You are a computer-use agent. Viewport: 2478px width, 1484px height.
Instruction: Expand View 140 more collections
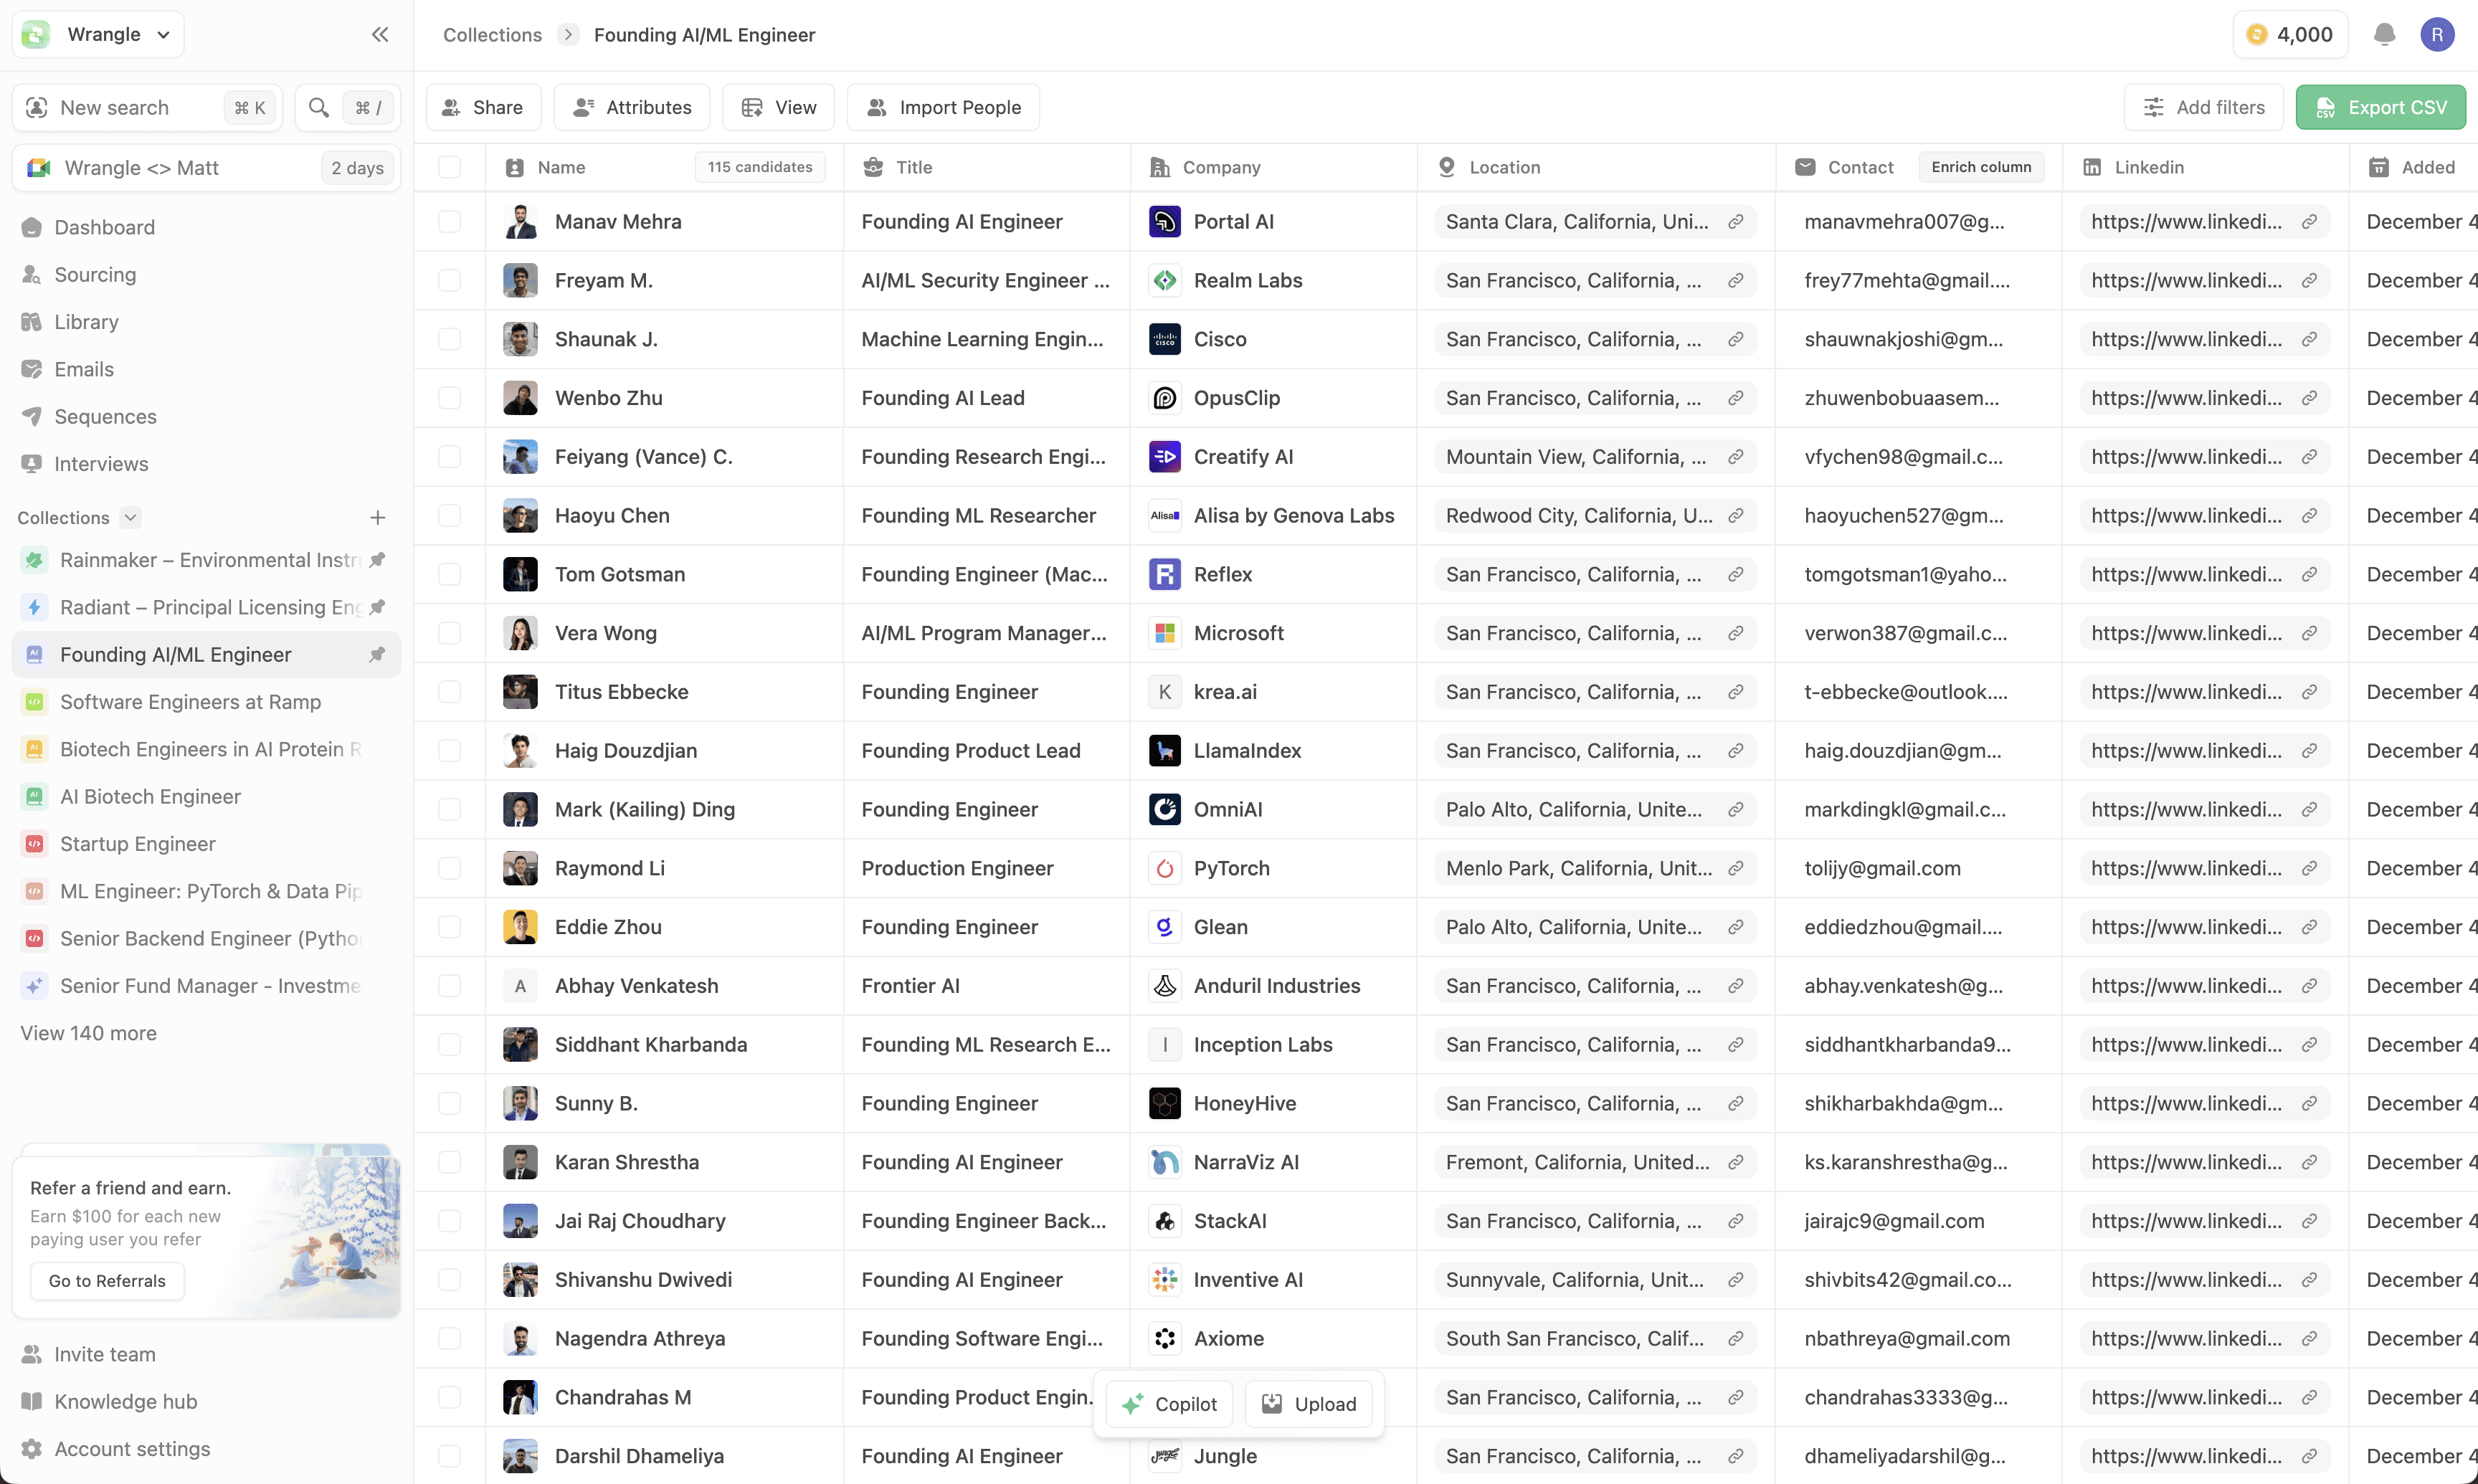click(x=89, y=1033)
